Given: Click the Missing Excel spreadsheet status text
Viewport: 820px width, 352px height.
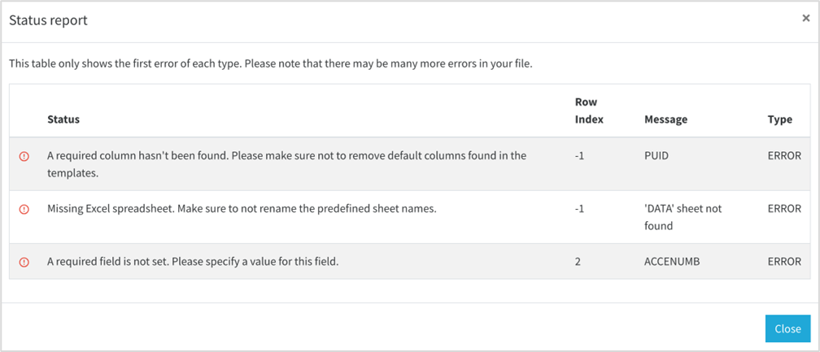Looking at the screenshot, I should [x=242, y=208].
